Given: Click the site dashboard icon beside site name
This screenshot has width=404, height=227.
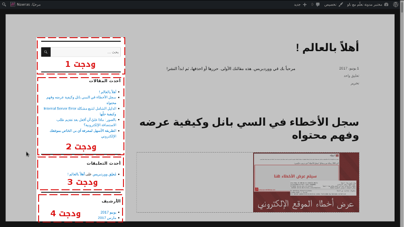Looking at the screenshot, I should 386,4.
